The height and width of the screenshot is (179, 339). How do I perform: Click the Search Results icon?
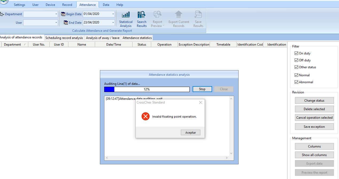(142, 15)
